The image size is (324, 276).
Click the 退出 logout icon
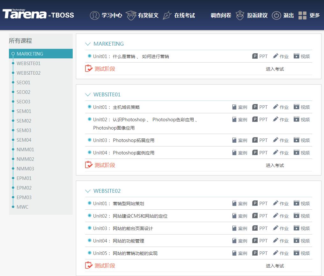coord(276,15)
